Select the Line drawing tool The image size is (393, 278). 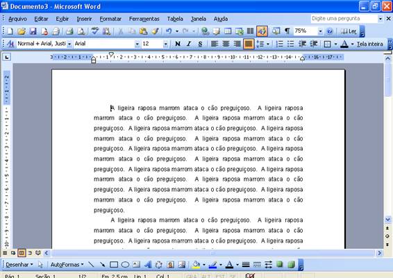[91, 265]
